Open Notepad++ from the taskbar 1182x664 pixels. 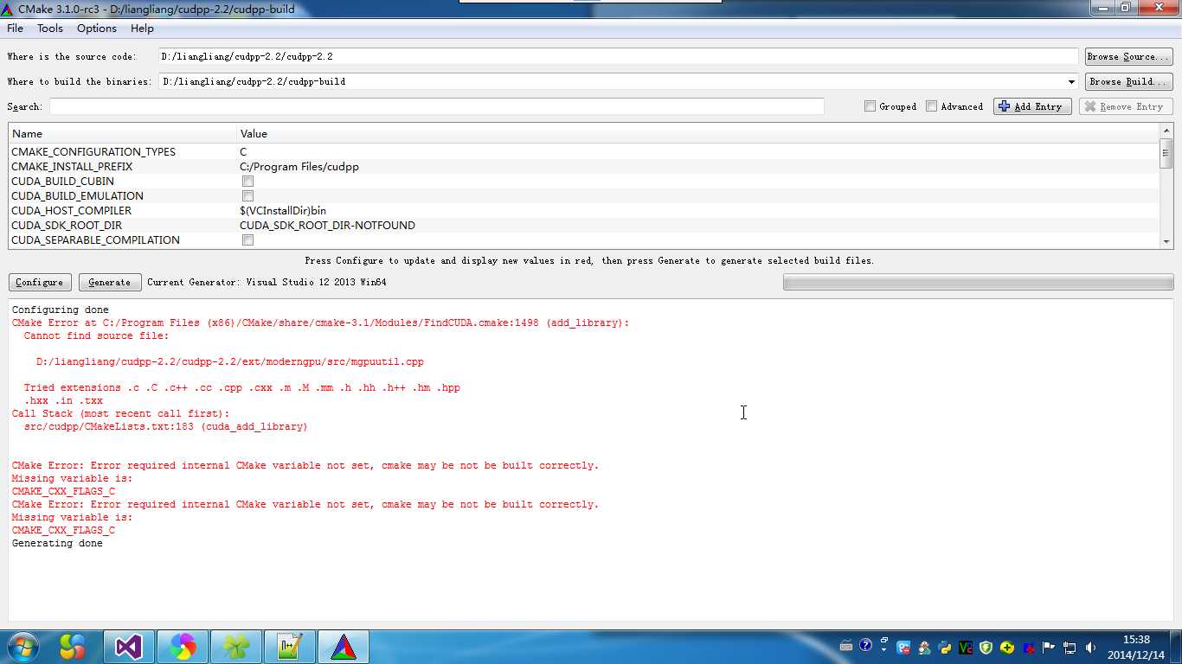(x=290, y=647)
